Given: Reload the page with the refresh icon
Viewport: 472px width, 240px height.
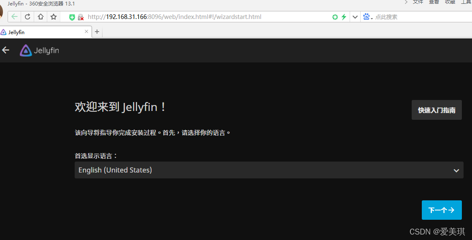Looking at the screenshot, I should [27, 17].
